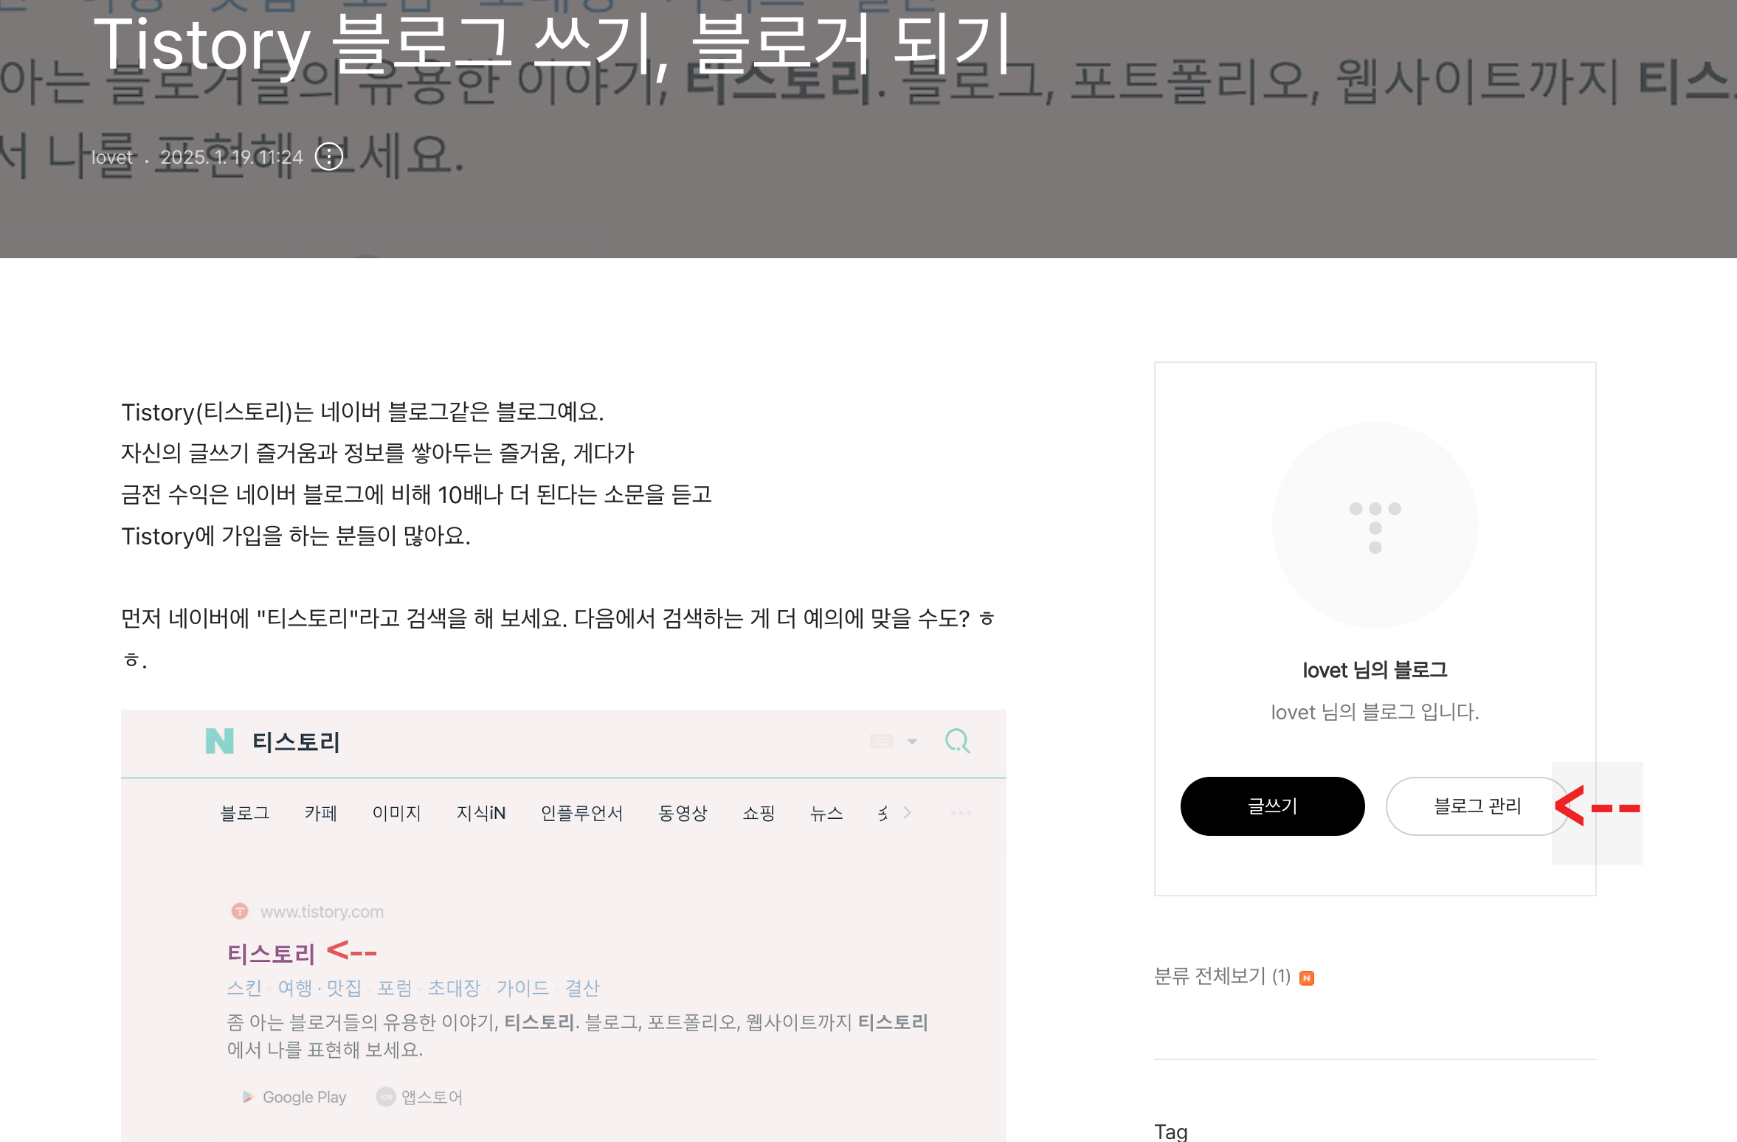Click author name lovet in header

112,157
